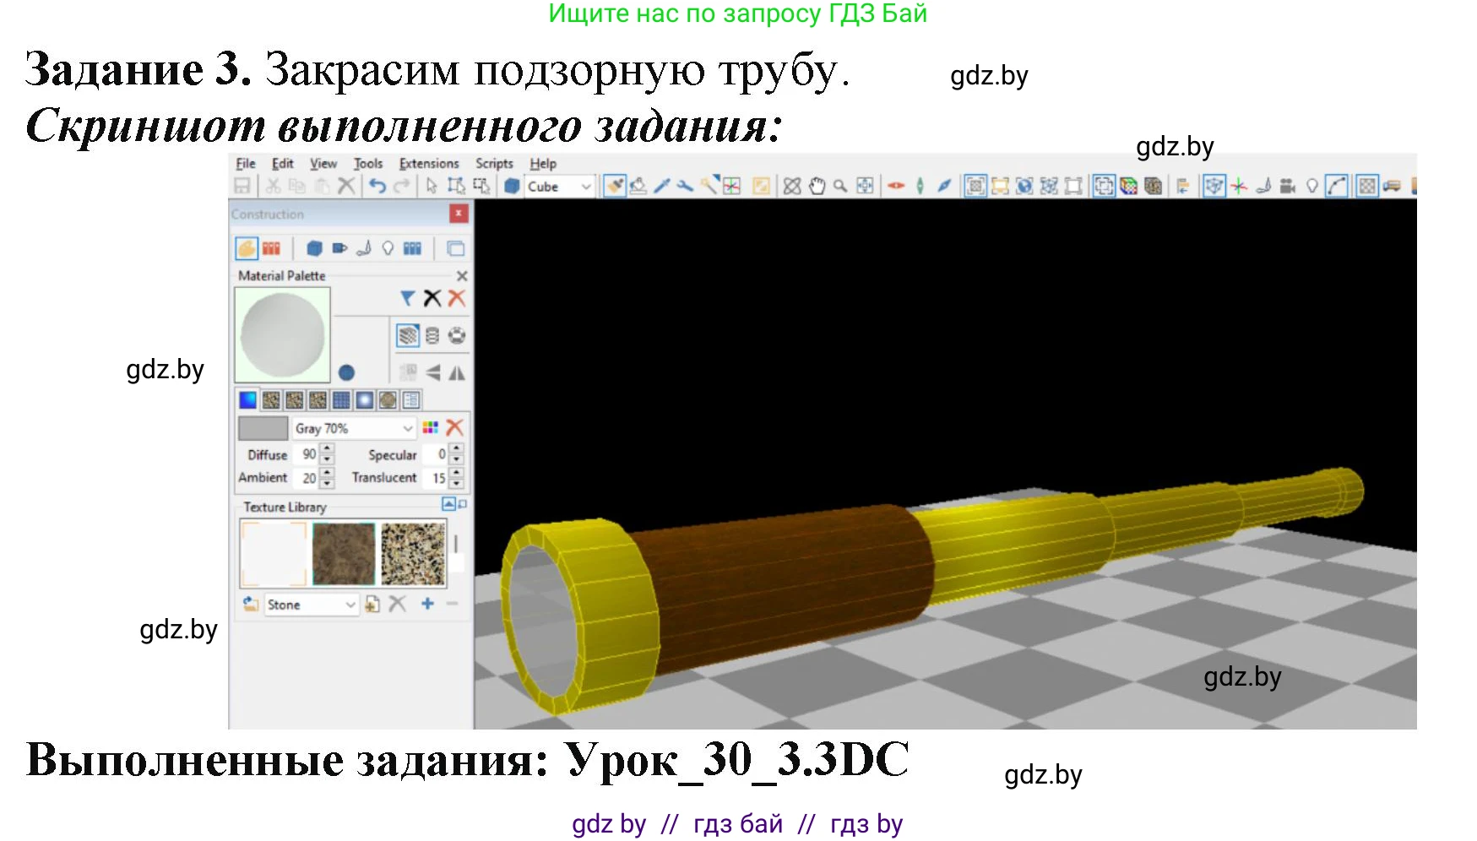This screenshot has width=1477, height=841.
Task: Click the magnifier zoom icon
Action: (840, 186)
